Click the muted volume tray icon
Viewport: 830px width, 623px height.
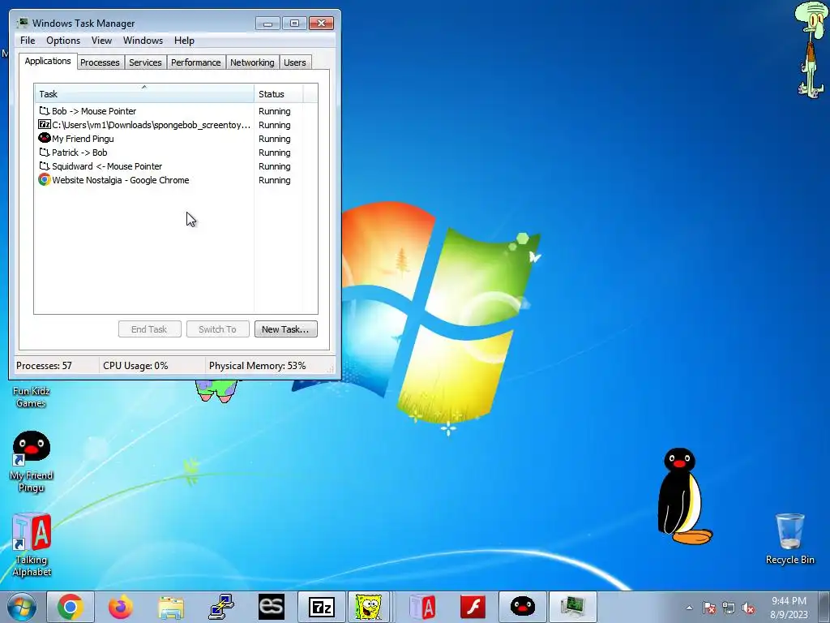pos(748,608)
